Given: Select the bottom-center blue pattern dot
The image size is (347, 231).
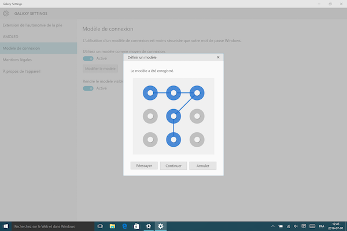Looking at the screenshot, I should (173, 140).
